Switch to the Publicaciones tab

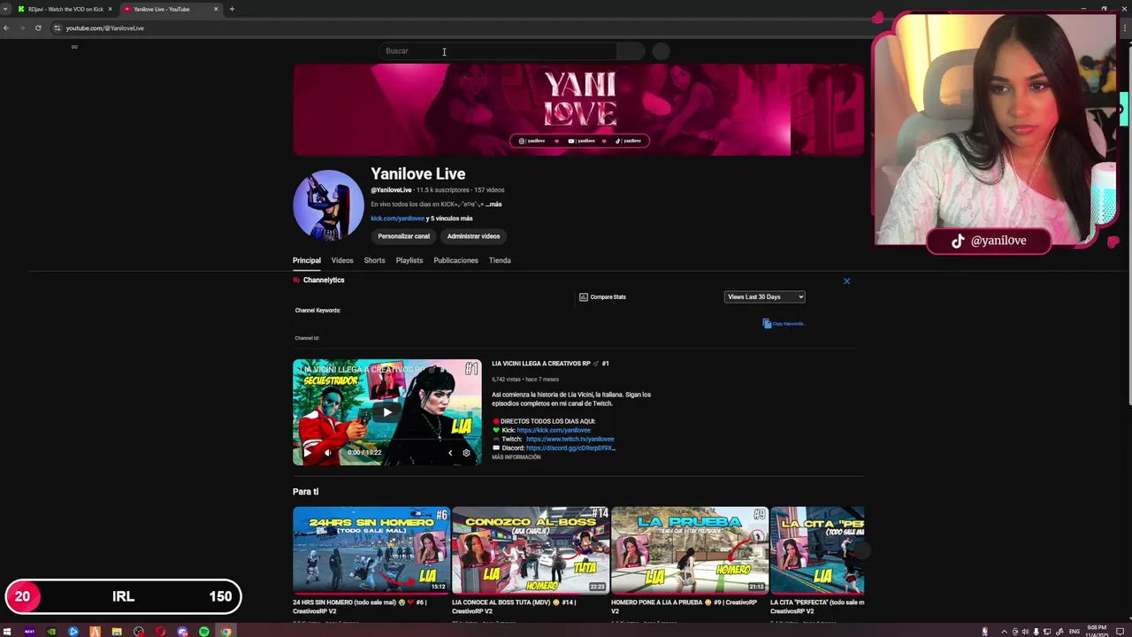455,260
